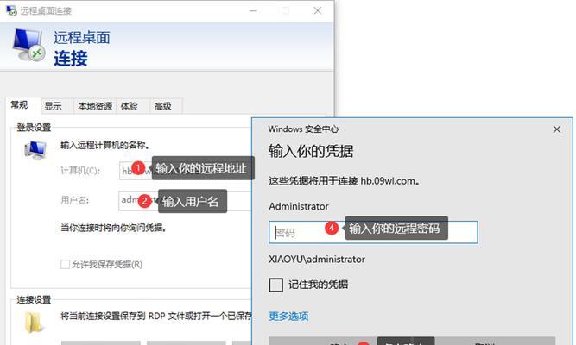The height and width of the screenshot is (345, 576).
Task: Click the 输入你的凭据 heading
Action: (311, 151)
